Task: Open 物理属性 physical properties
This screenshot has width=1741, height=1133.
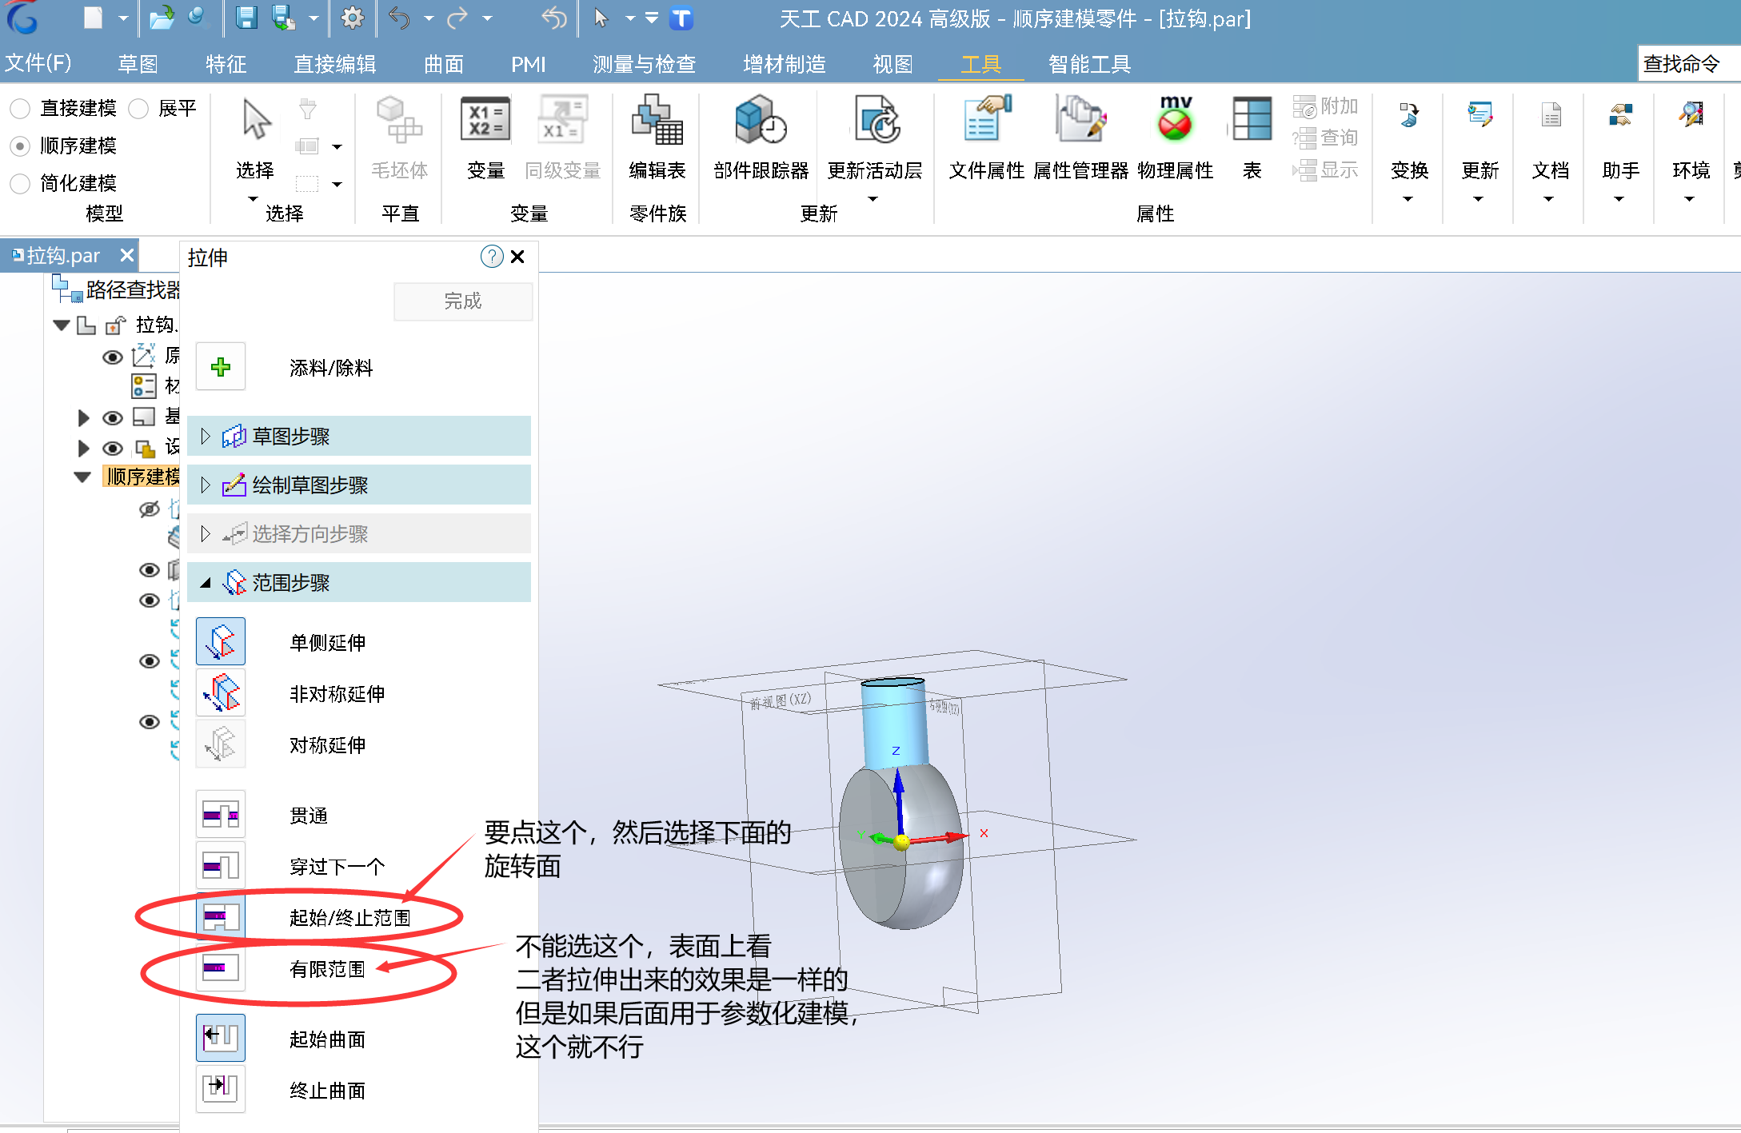Action: click(x=1175, y=120)
